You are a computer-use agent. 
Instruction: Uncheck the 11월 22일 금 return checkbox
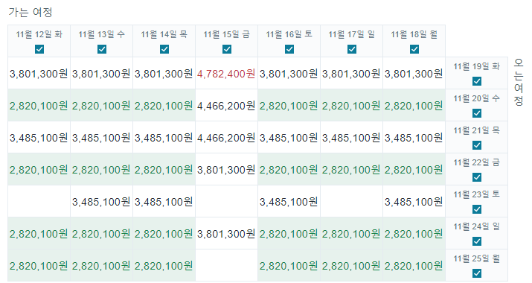coord(477,177)
